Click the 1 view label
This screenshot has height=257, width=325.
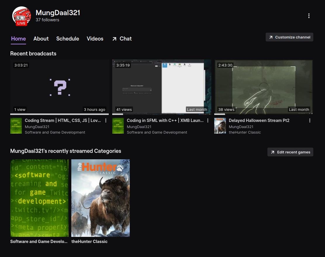coord(20,109)
